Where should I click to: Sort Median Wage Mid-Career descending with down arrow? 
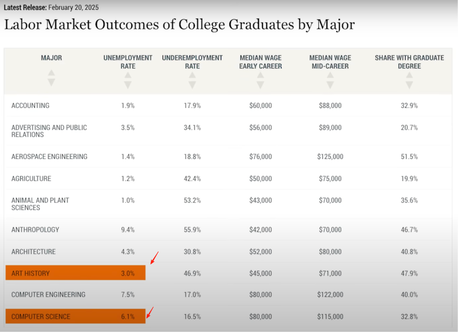pyautogui.click(x=330, y=85)
